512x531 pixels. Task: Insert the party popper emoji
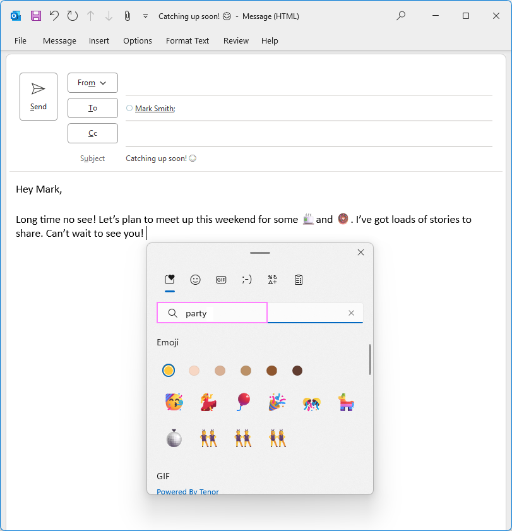[277, 402]
